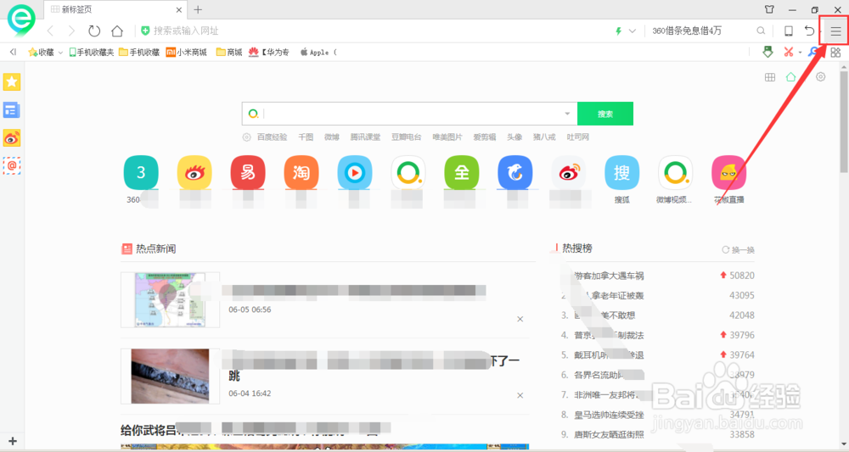Image resolution: width=849 pixels, height=452 pixels.
Task: Open the map news thumbnail dated 06-05
Action: click(170, 299)
